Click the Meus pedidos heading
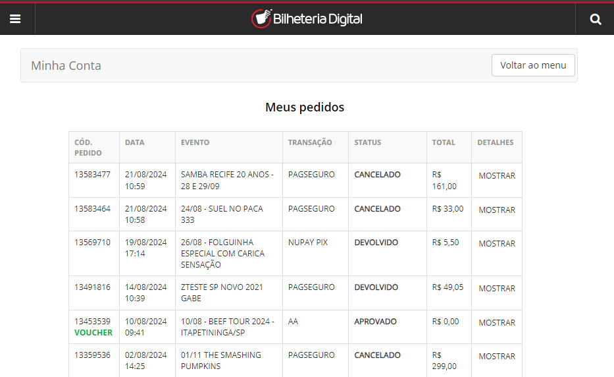 [x=305, y=107]
